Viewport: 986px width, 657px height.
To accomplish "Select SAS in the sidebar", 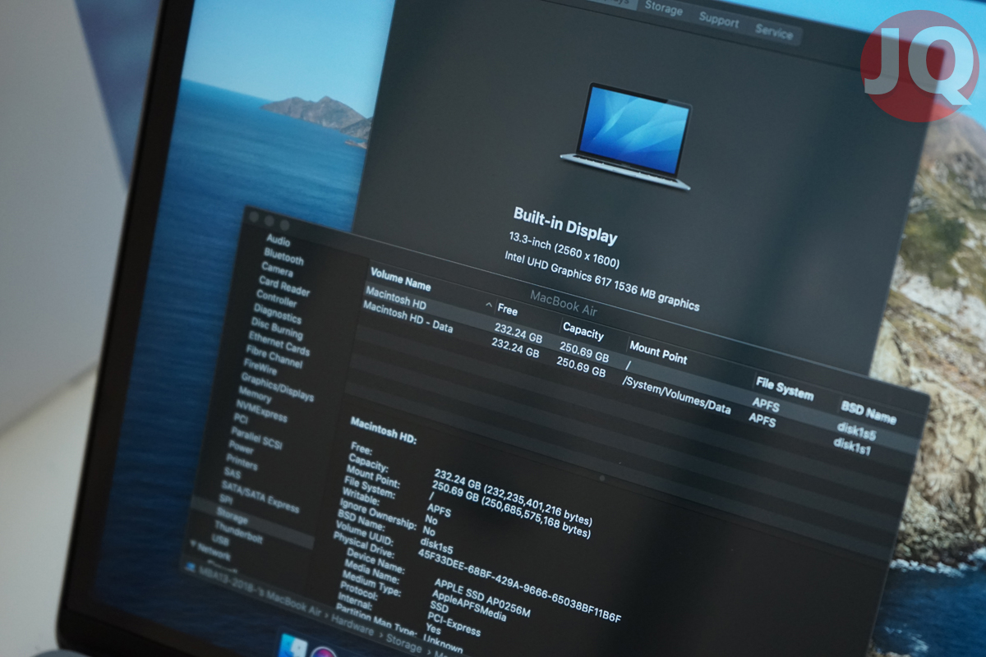I will pyautogui.click(x=232, y=475).
